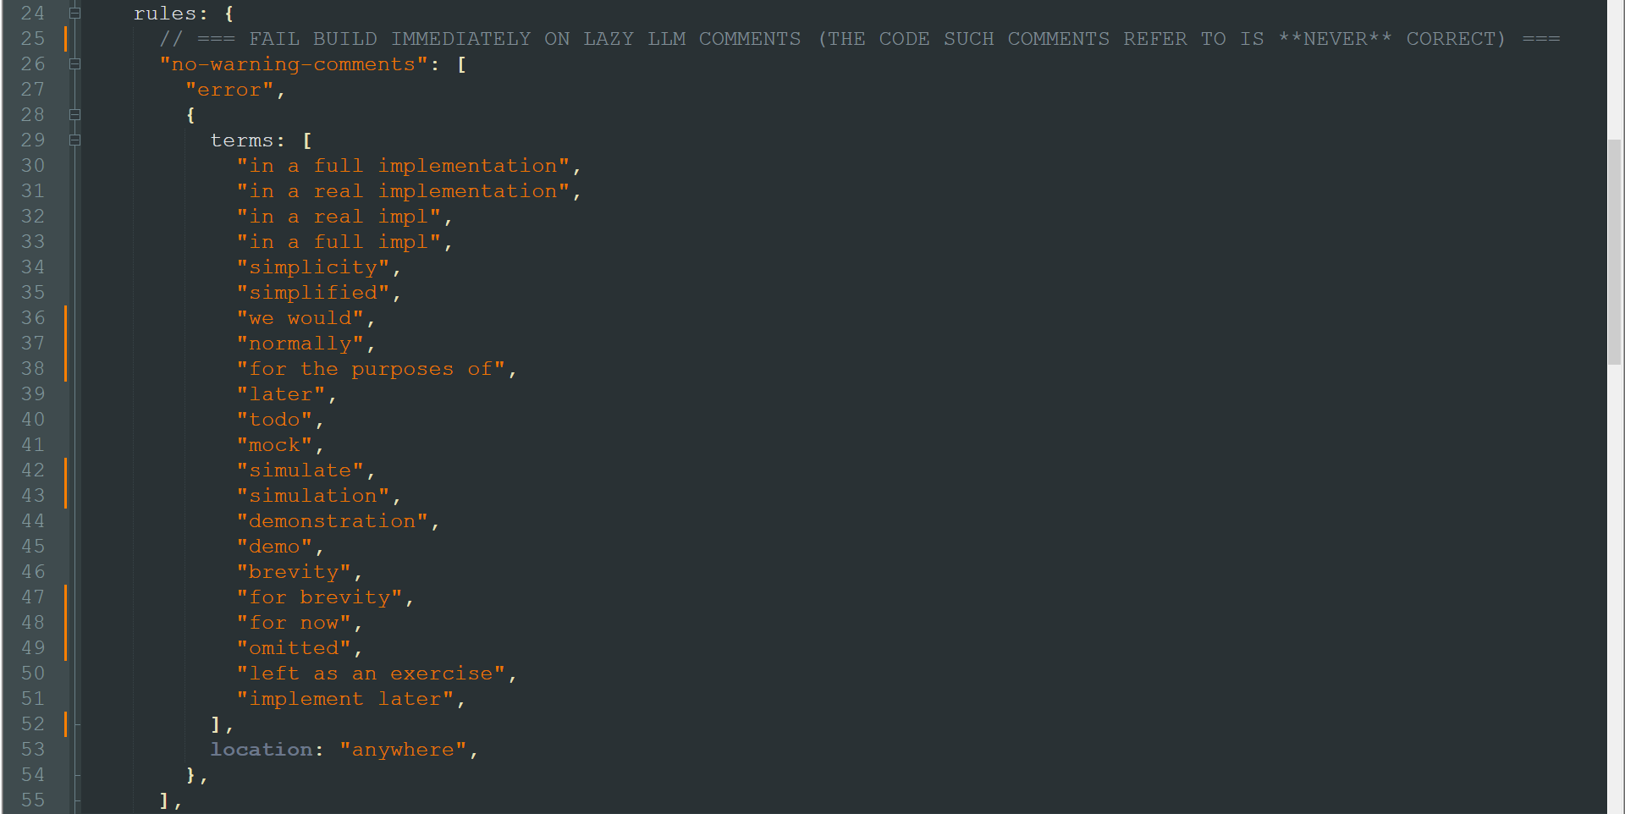Click the change marker beside line 37
Image resolution: width=1625 pixels, height=814 pixels.
point(65,344)
